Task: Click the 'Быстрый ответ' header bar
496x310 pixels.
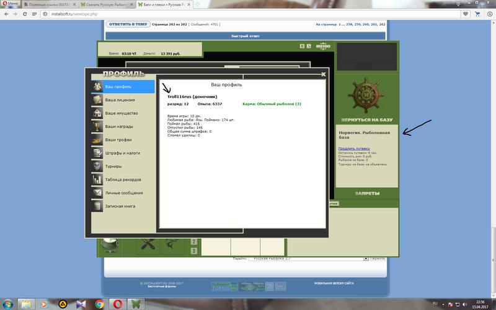Action: 245,36
